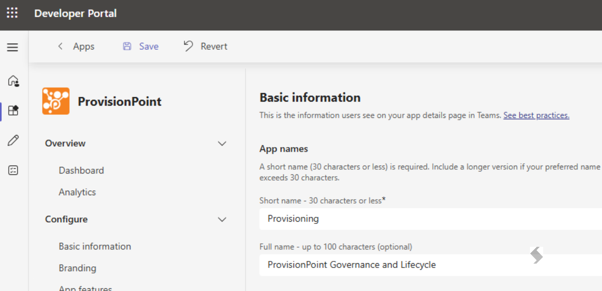This screenshot has height=291, width=602.
Task: Click the back chevron beside Apps
Action: 61,46
